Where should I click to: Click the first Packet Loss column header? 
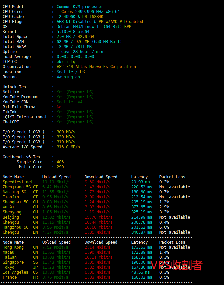pos(172,177)
